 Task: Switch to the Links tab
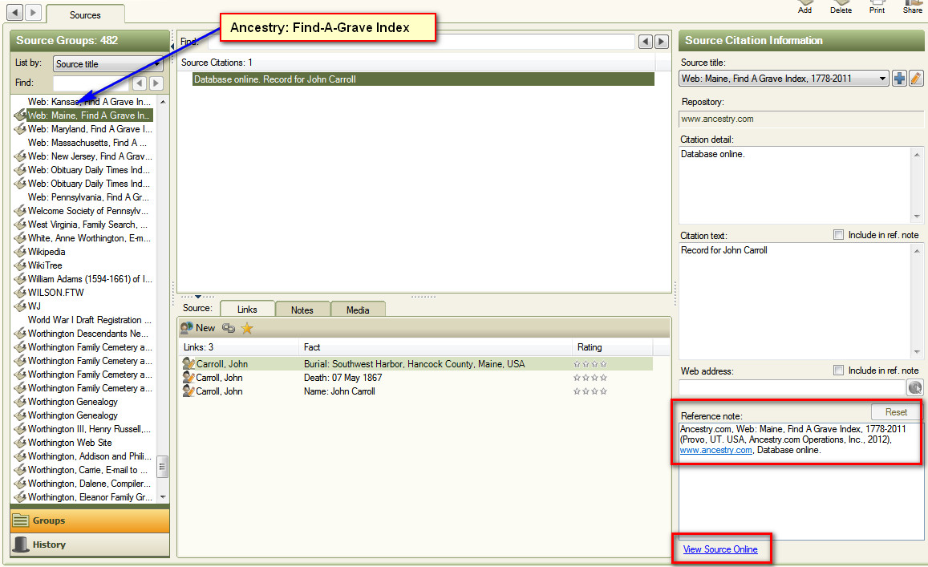[247, 310]
